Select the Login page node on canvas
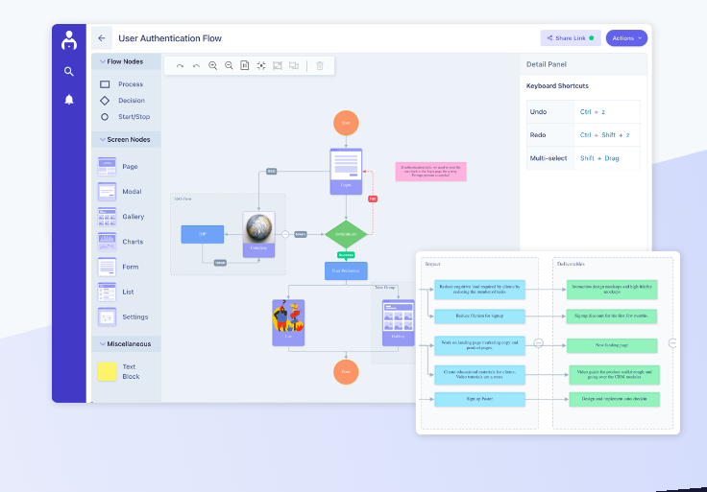This screenshot has width=707, height=492. pos(346,172)
